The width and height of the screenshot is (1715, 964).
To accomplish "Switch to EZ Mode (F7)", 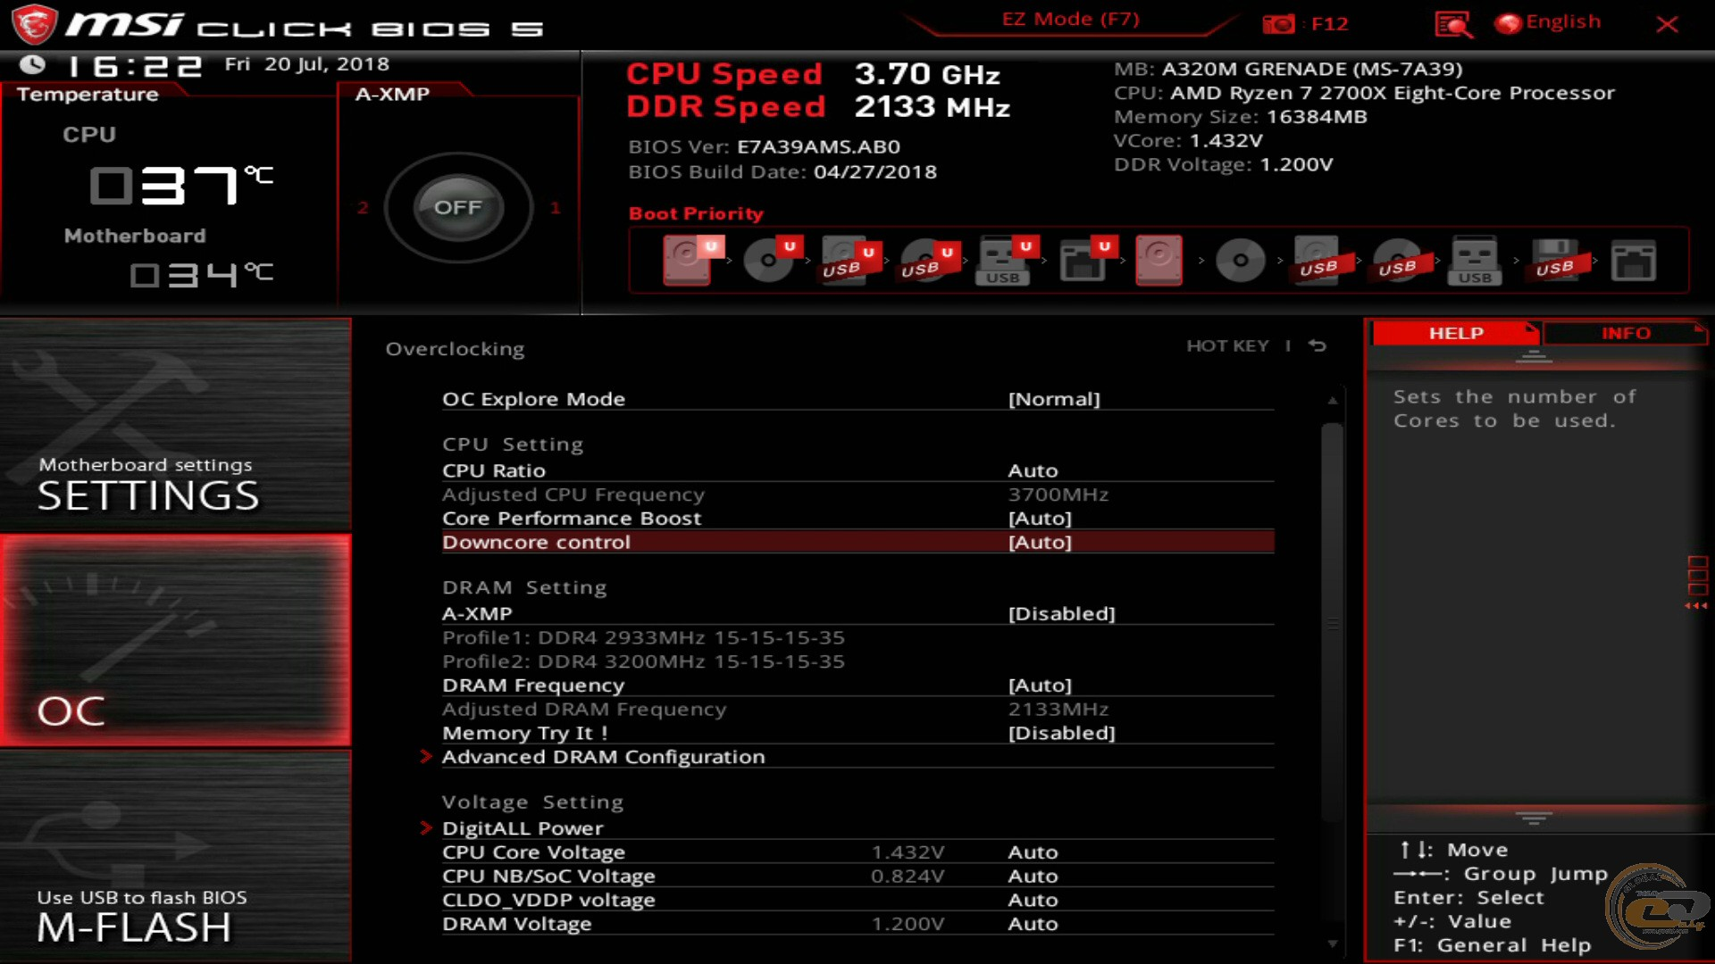I will click(x=1070, y=20).
